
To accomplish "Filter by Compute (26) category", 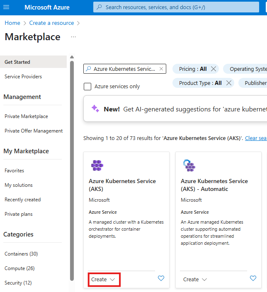I will pos(19,268).
